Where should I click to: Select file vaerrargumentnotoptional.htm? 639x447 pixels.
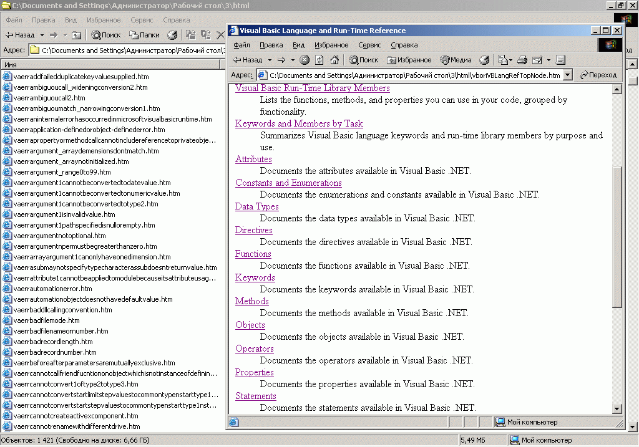pyautogui.click(x=59, y=236)
